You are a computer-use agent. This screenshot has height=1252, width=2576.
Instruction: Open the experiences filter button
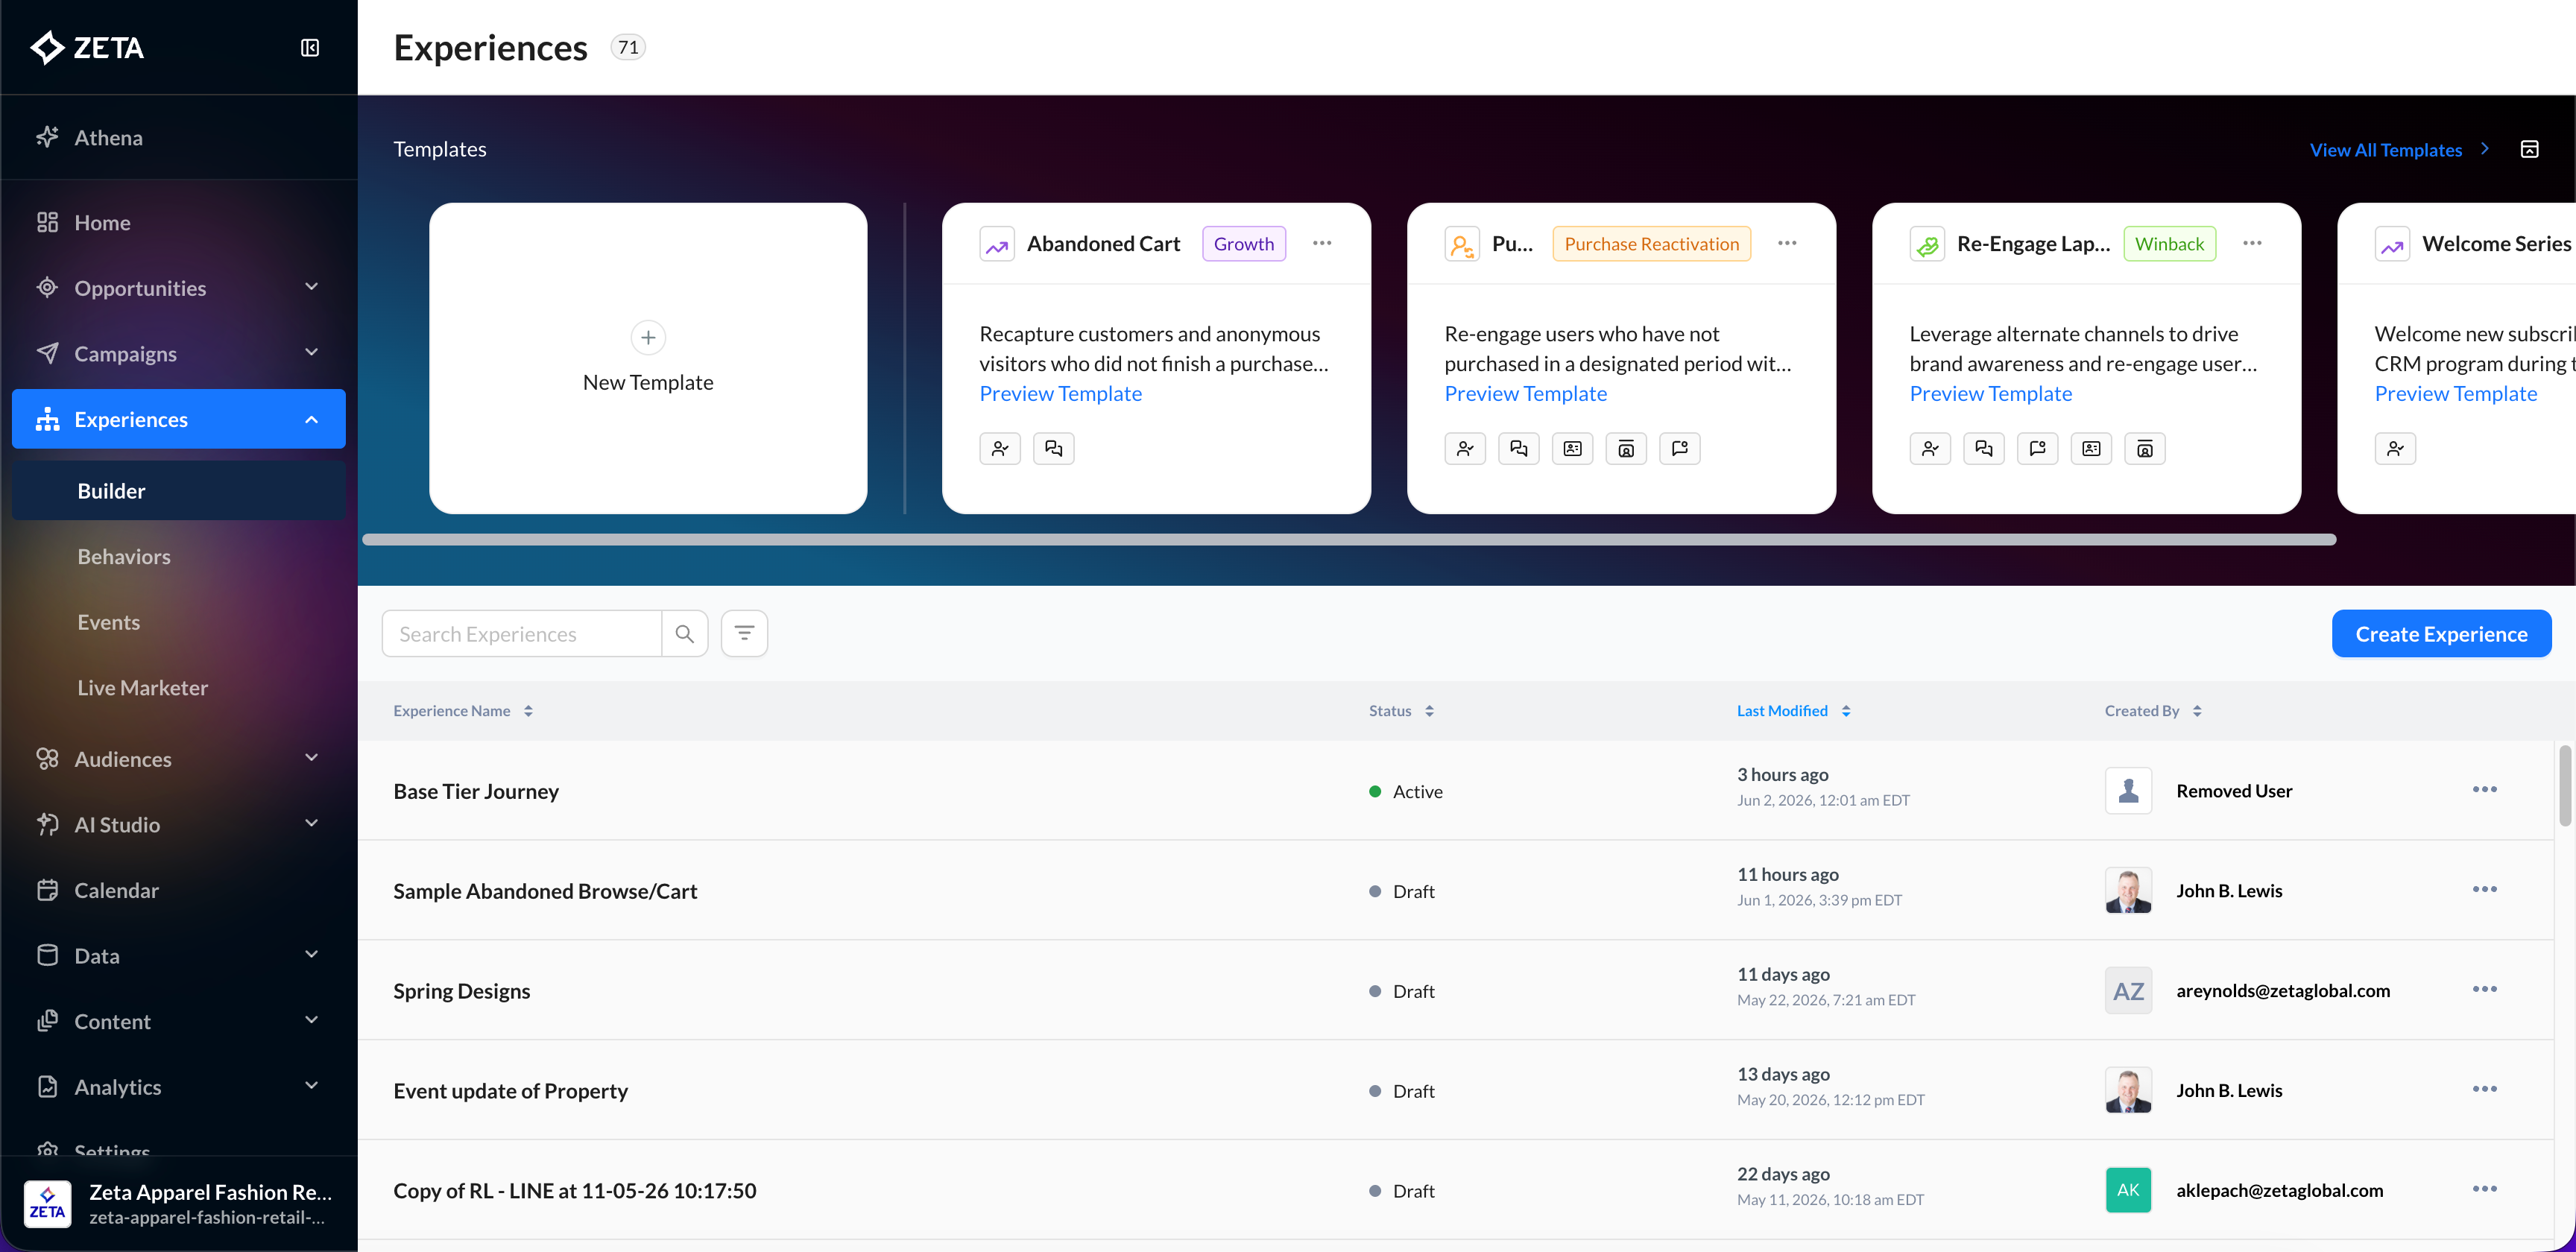pos(744,633)
